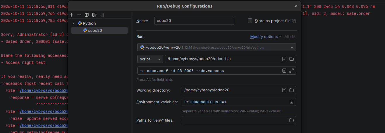
Task: Edit the script parameters field with --dev=access
Action: [216, 71]
